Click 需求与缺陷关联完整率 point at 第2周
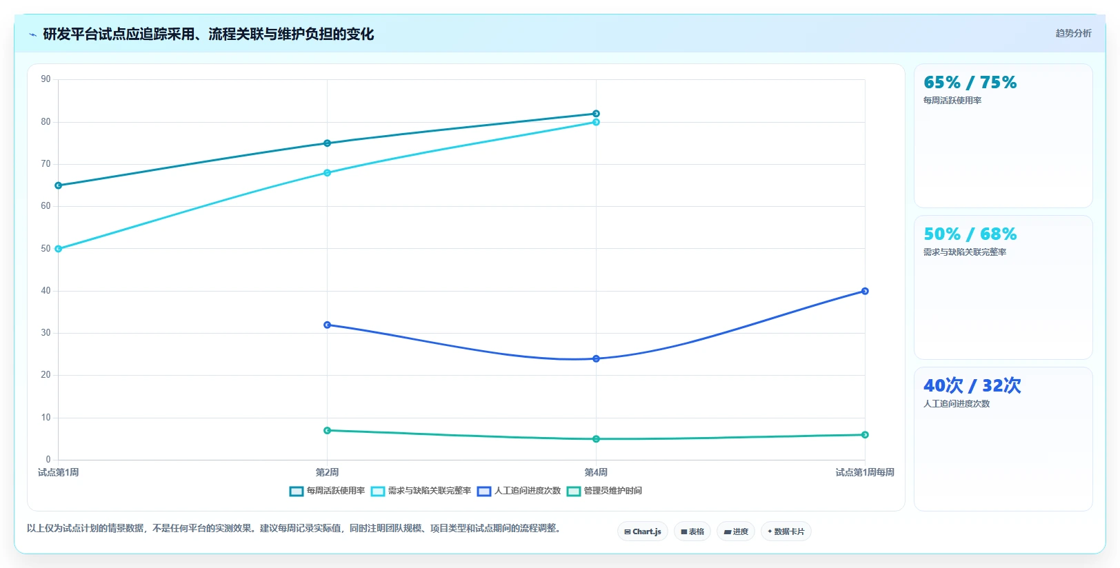This screenshot has width=1120, height=568. pos(327,173)
